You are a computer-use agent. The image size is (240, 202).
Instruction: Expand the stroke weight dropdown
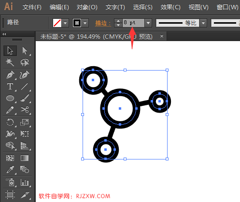point(148,23)
